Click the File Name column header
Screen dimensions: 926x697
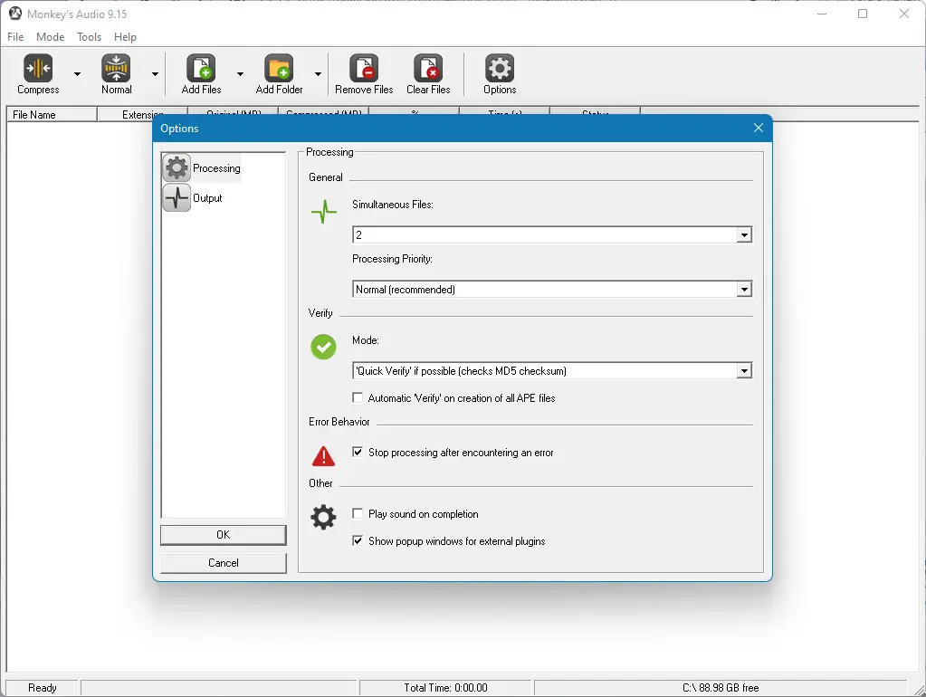click(x=52, y=114)
